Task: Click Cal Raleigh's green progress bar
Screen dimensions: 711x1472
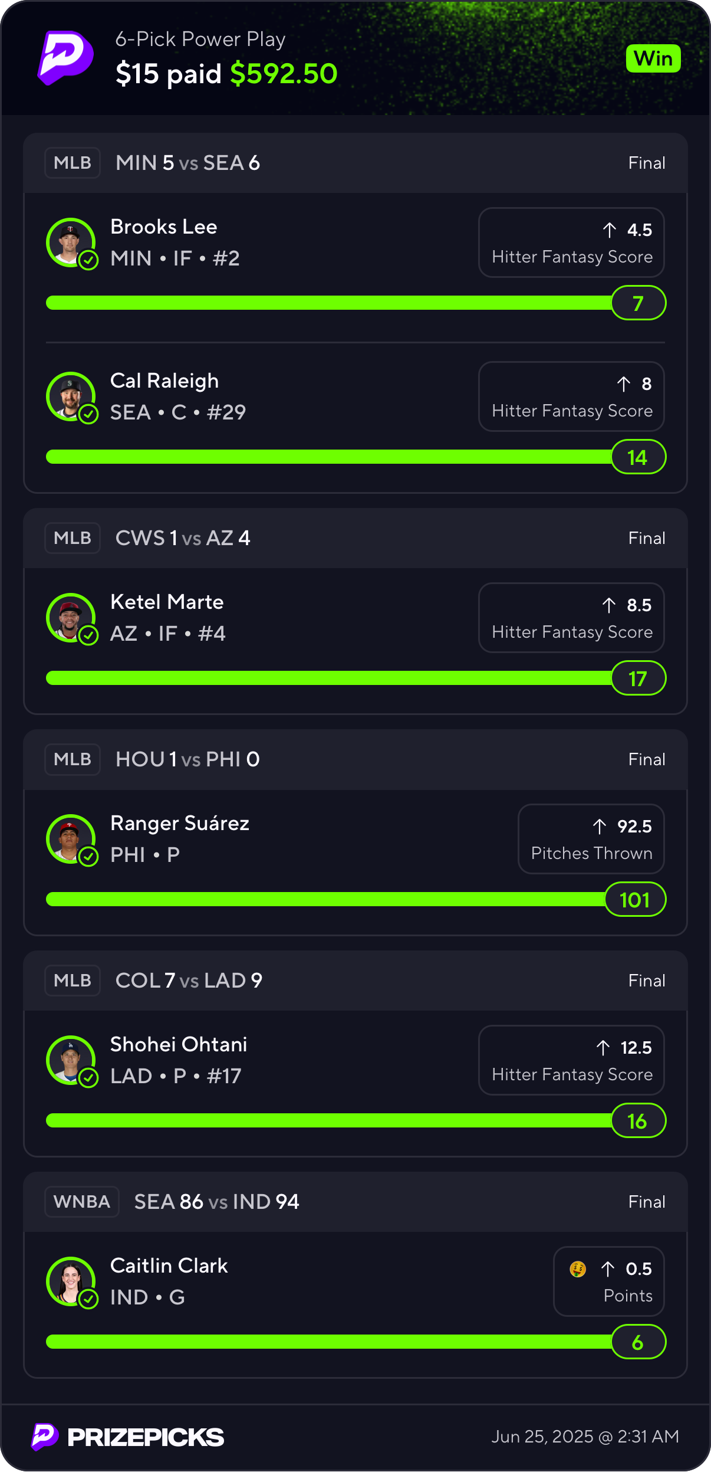Action: point(328,457)
